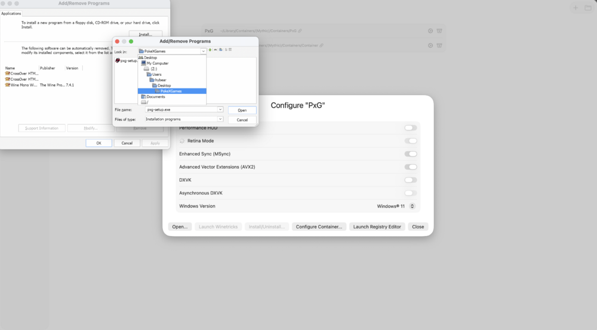
Task: Add new container with plus icon
Action: coord(576,8)
